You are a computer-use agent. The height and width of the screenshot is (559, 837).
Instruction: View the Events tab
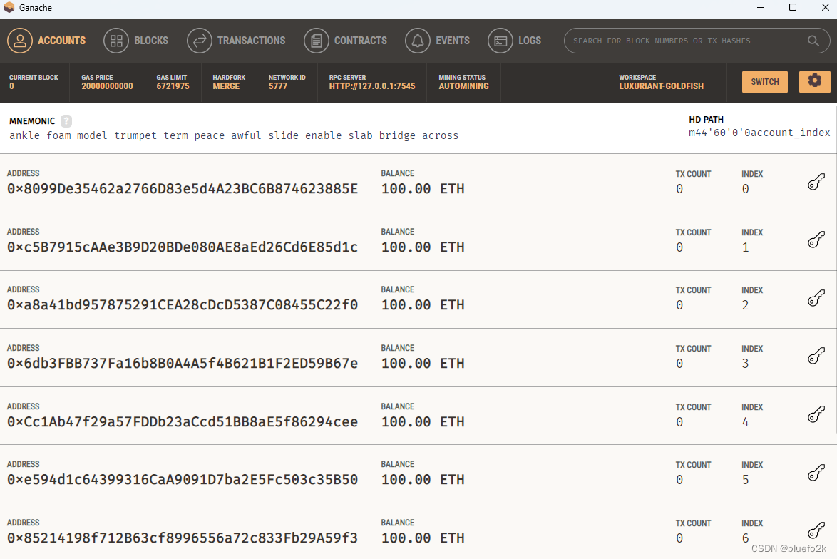(437, 41)
